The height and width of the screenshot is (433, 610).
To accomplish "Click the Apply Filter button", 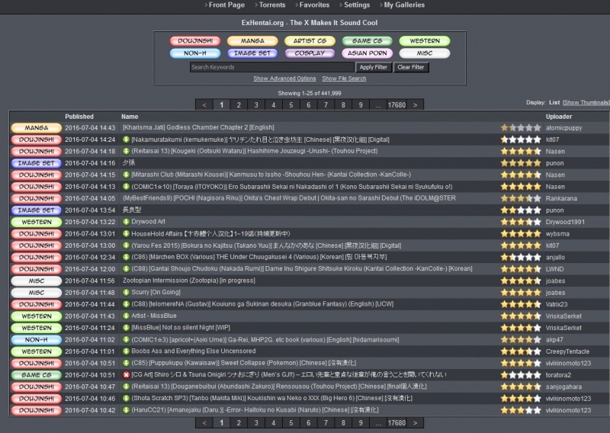I will pos(374,67).
